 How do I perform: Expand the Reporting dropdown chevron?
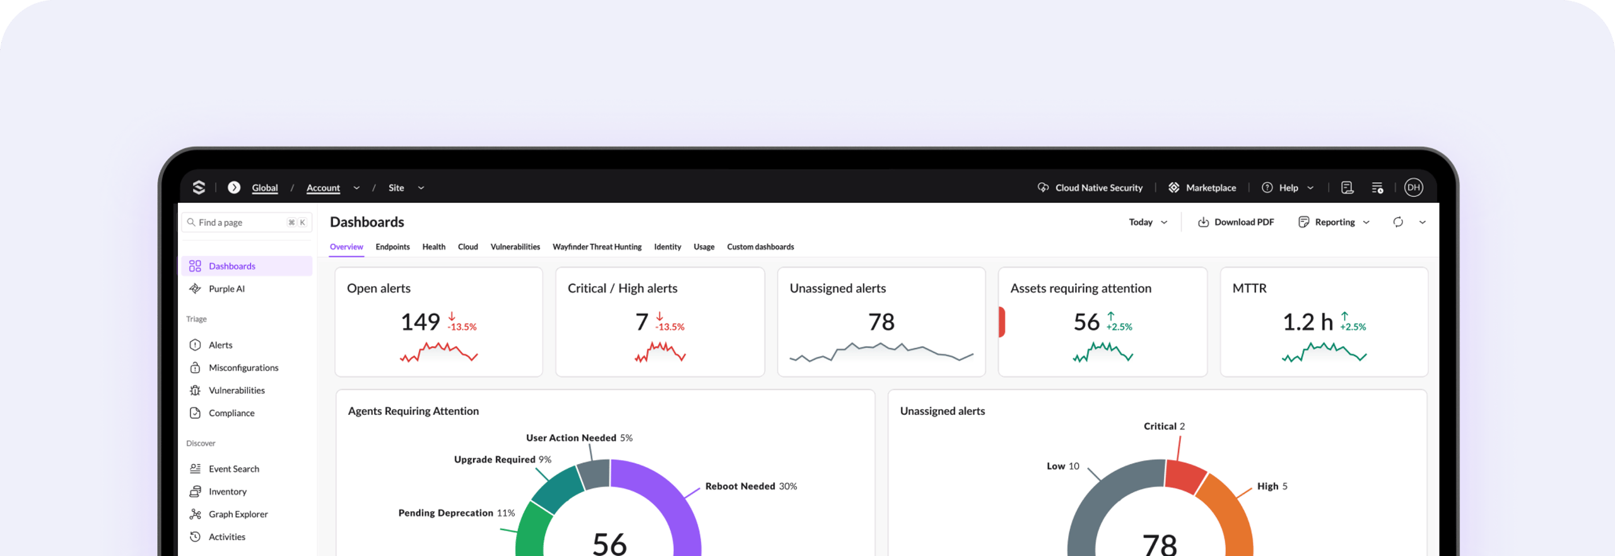pos(1366,222)
